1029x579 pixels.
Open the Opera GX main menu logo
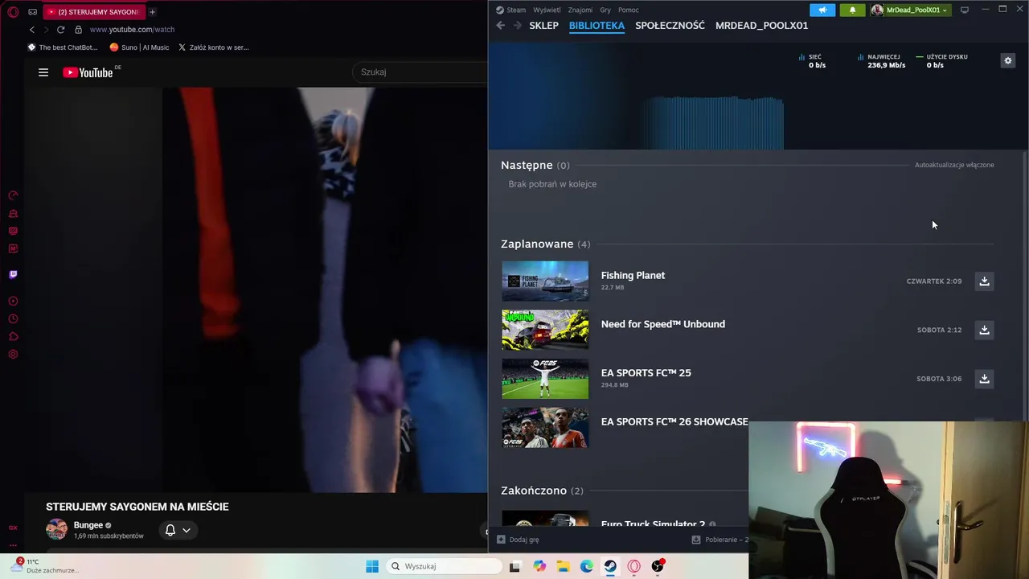click(13, 12)
